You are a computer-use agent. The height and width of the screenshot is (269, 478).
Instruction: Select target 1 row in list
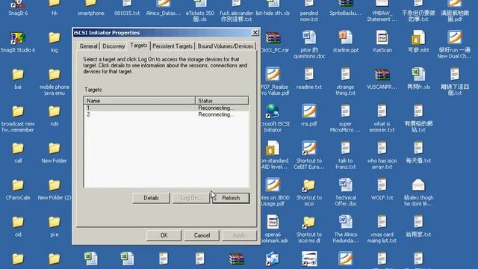[x=166, y=108]
